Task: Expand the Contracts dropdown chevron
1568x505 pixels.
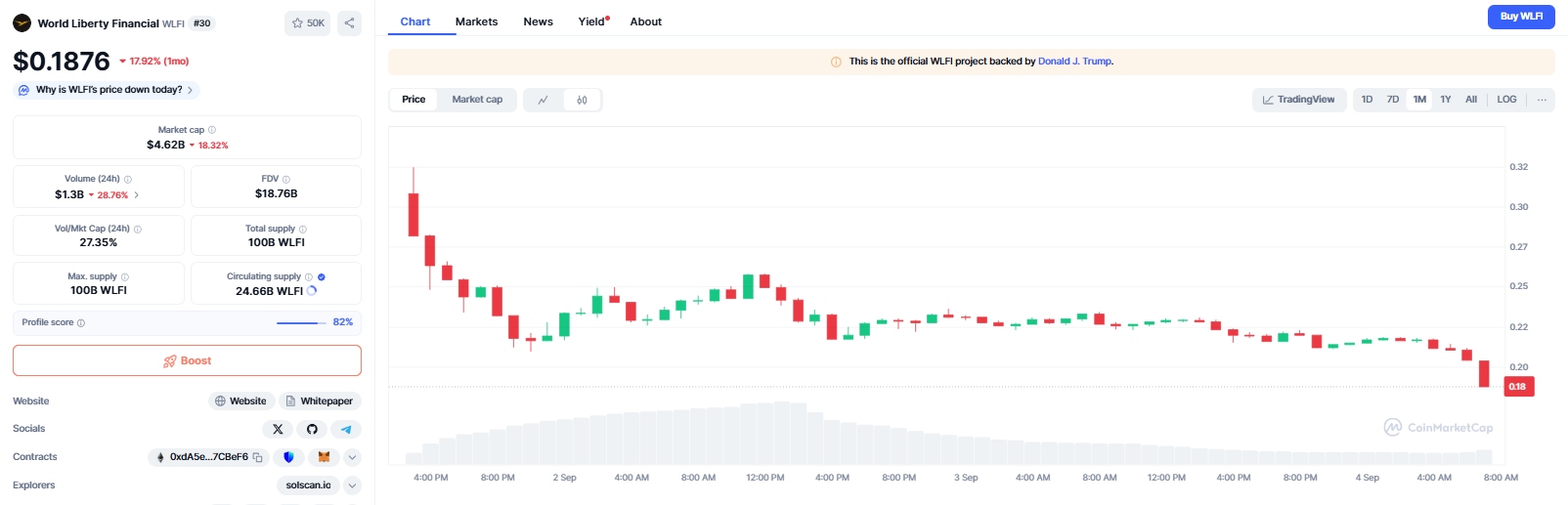Action: click(353, 457)
